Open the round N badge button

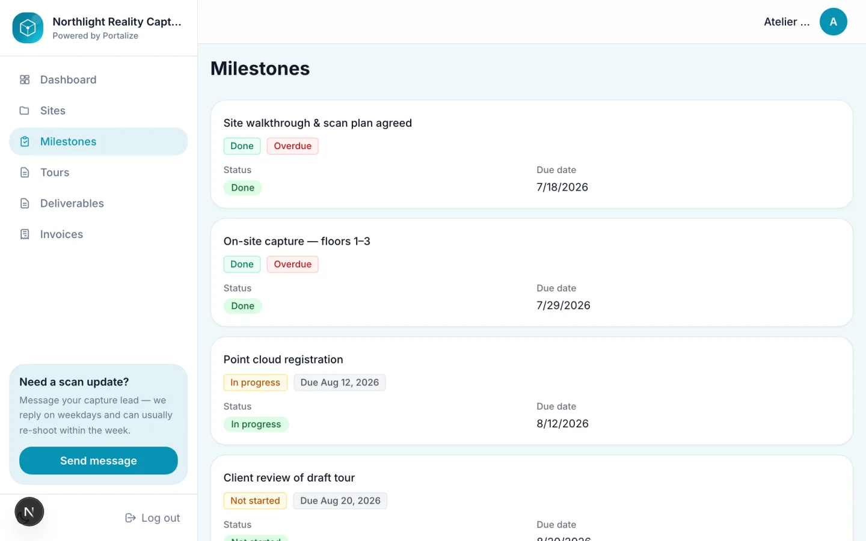tap(29, 512)
